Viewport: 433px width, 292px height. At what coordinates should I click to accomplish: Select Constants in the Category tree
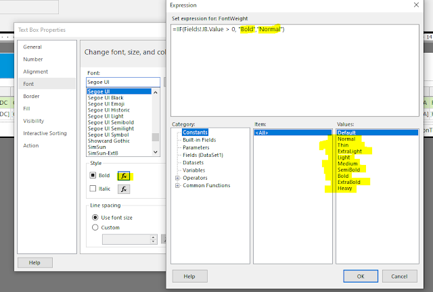coord(195,132)
